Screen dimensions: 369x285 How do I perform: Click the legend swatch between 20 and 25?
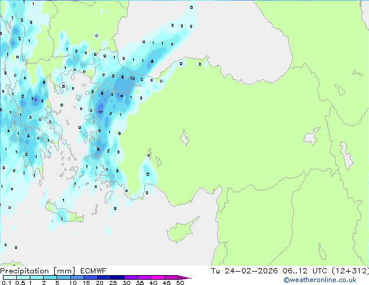pyautogui.click(x=104, y=277)
